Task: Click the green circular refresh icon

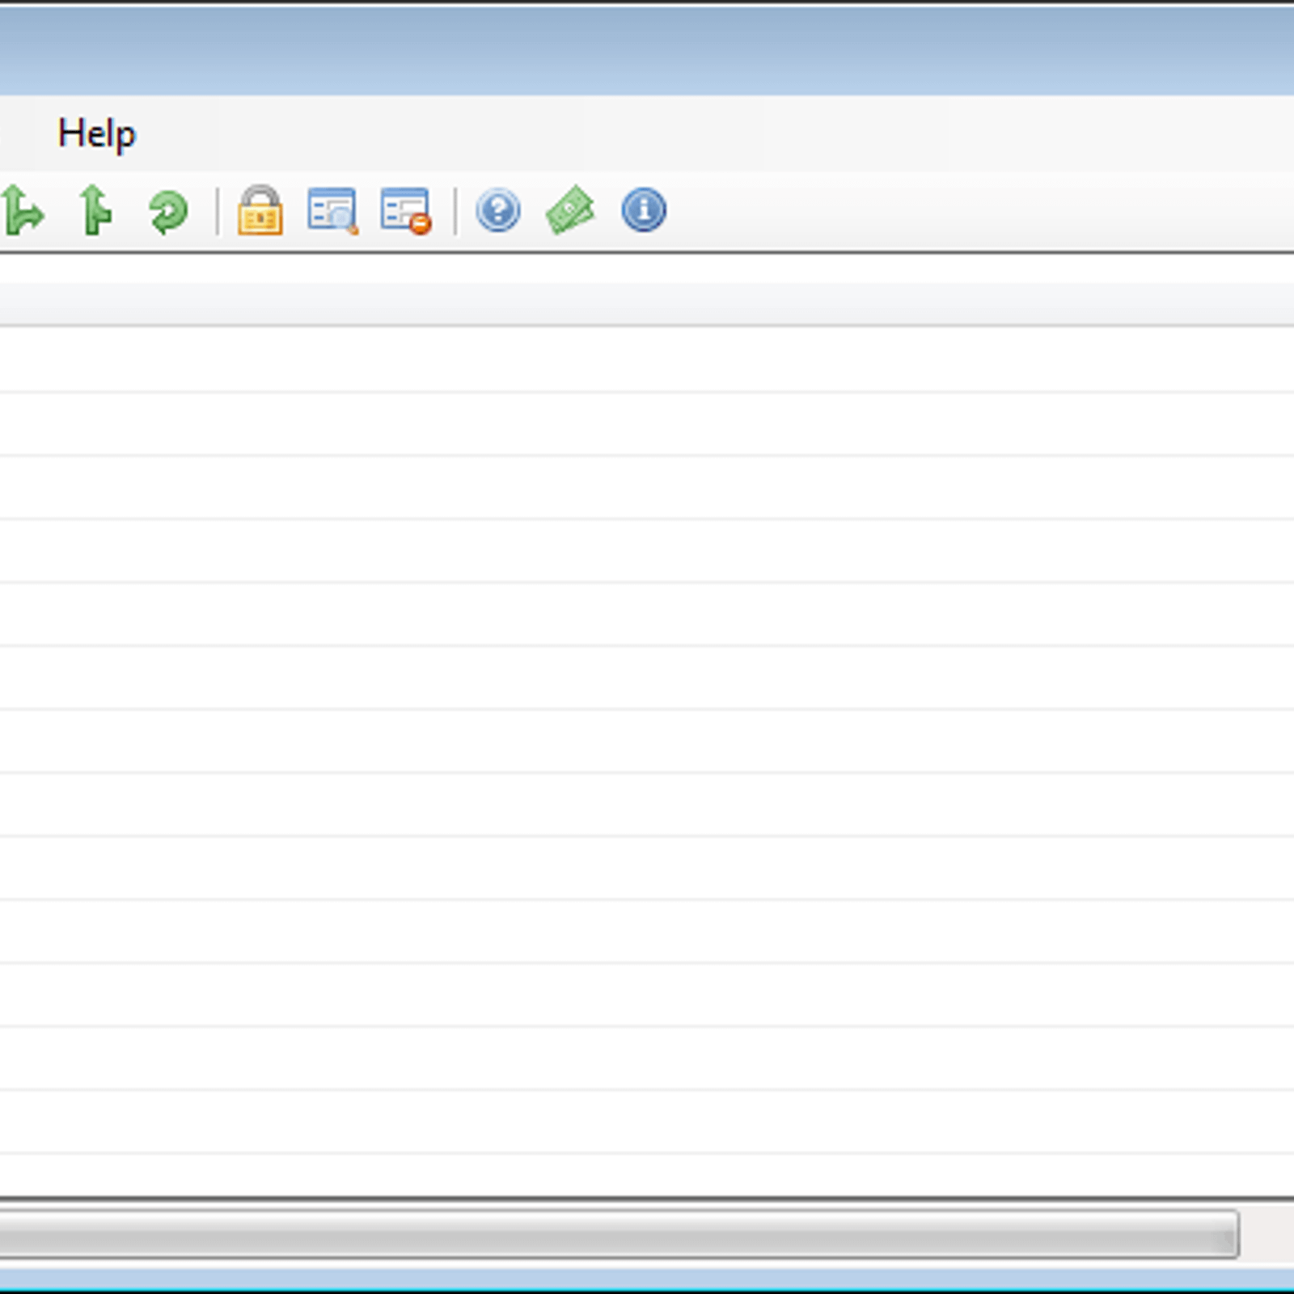Action: pos(168,211)
